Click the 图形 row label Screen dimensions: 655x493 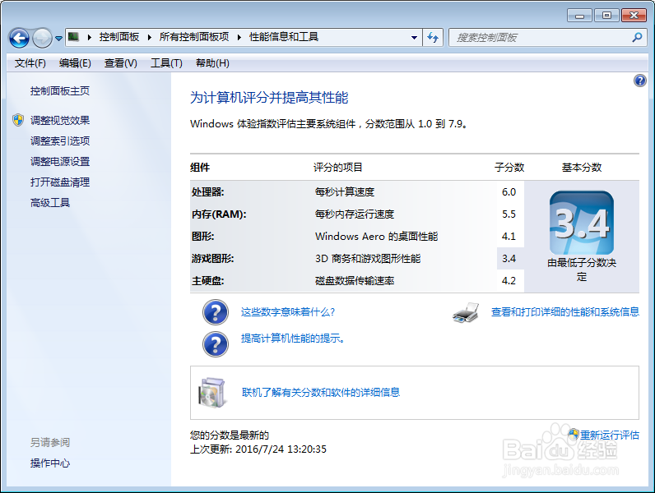[x=202, y=236]
